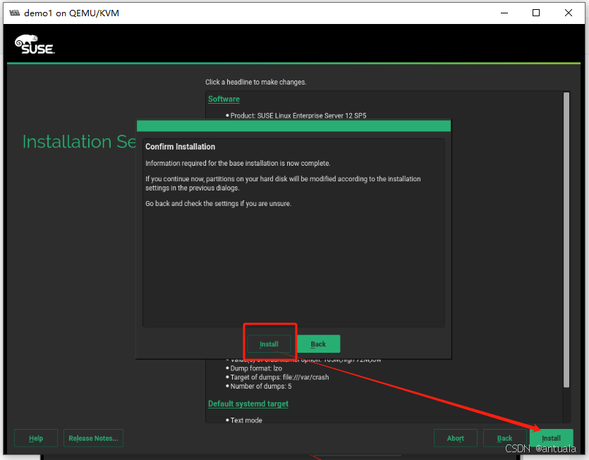Image resolution: width=589 pixels, height=460 pixels.
Task: Open the Software headline link
Action: (x=224, y=99)
